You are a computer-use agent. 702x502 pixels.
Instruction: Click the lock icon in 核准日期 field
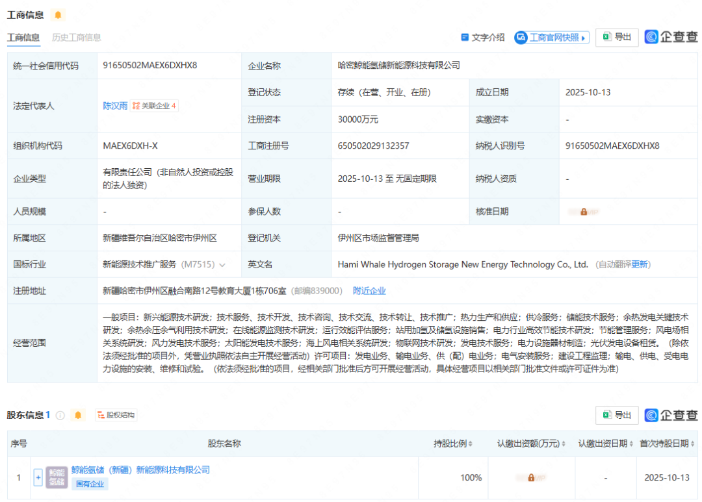[584, 211]
